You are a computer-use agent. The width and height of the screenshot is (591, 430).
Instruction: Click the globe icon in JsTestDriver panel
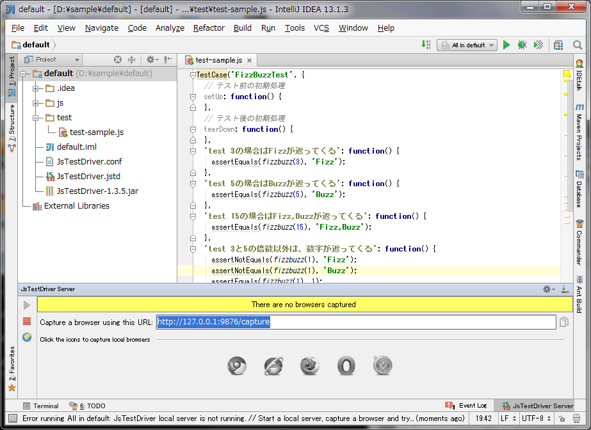[27, 337]
